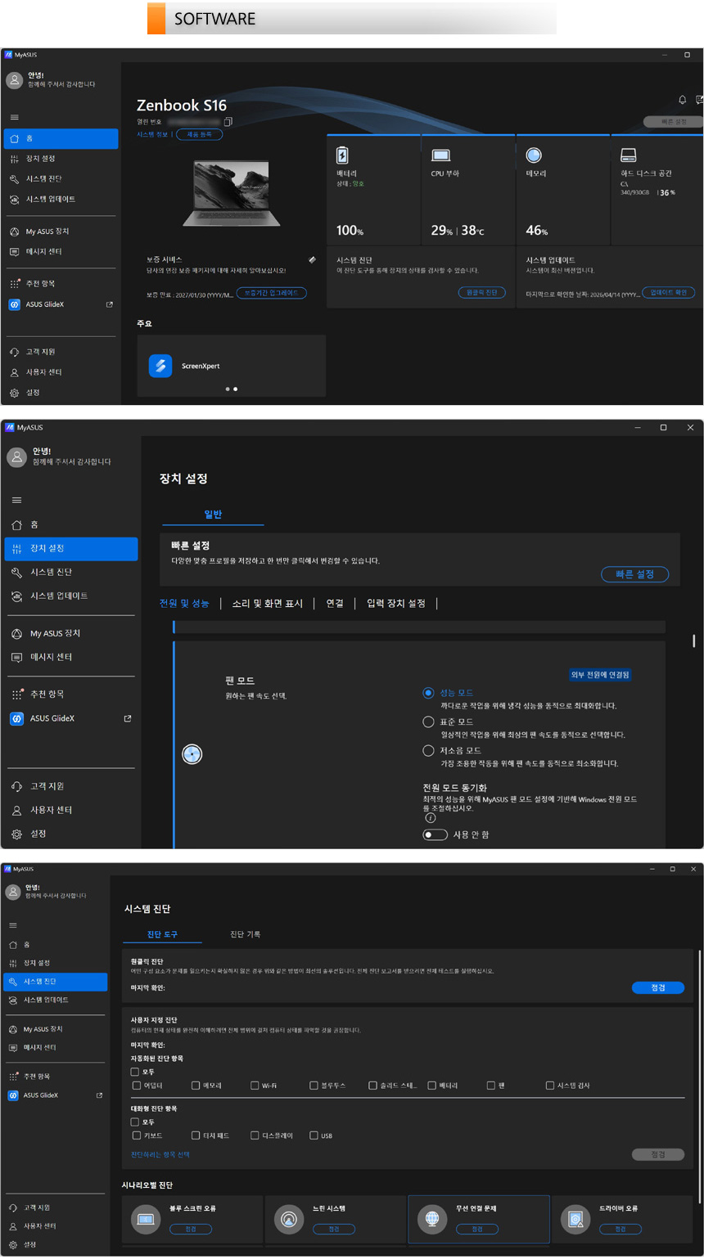Click the 제품 등록 button
The image size is (704, 1259).
(199, 134)
